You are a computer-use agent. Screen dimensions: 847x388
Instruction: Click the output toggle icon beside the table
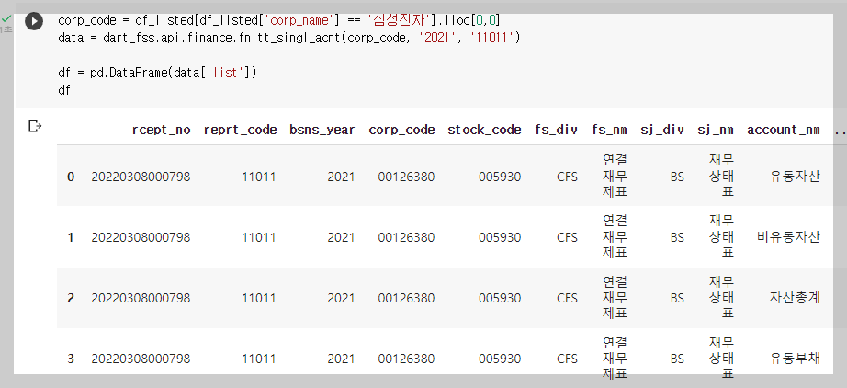coord(35,127)
